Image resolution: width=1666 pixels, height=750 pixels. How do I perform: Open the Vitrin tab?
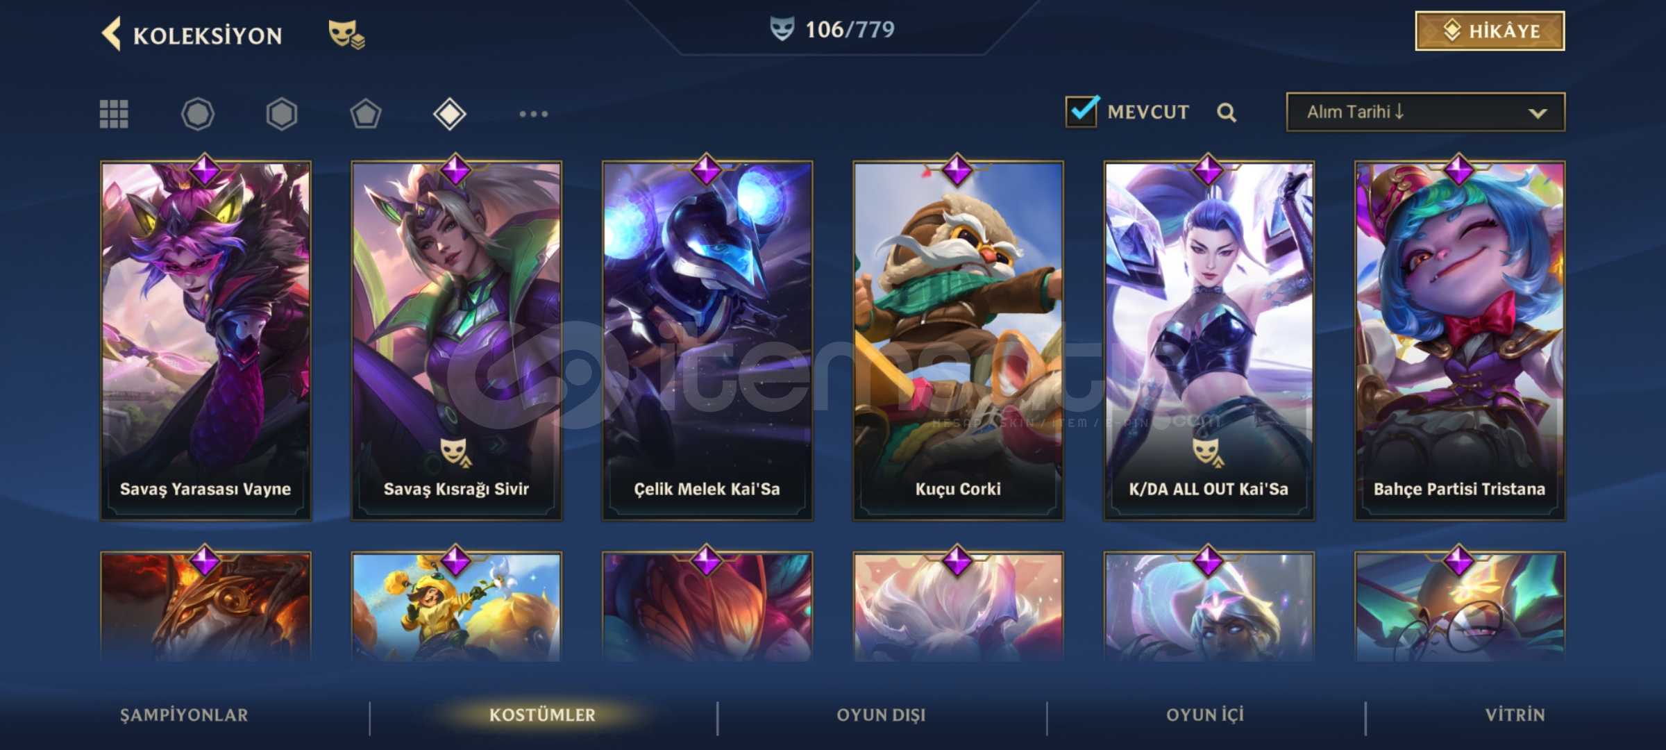[1515, 715]
